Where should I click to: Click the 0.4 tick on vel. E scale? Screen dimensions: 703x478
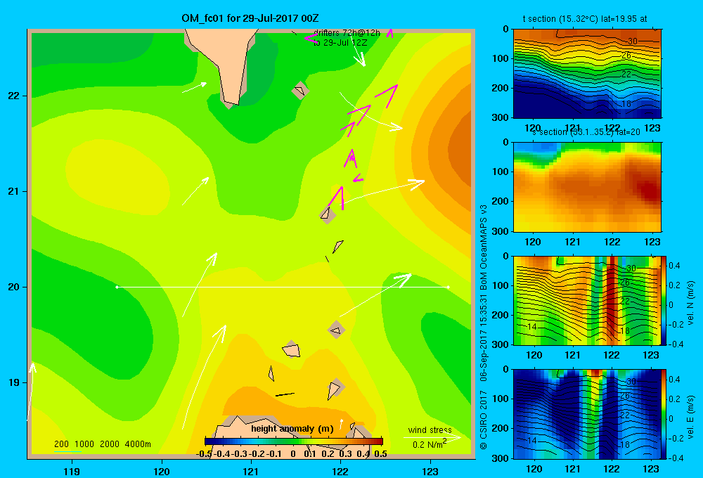coord(674,380)
